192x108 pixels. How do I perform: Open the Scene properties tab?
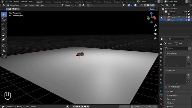[x=161, y=61]
